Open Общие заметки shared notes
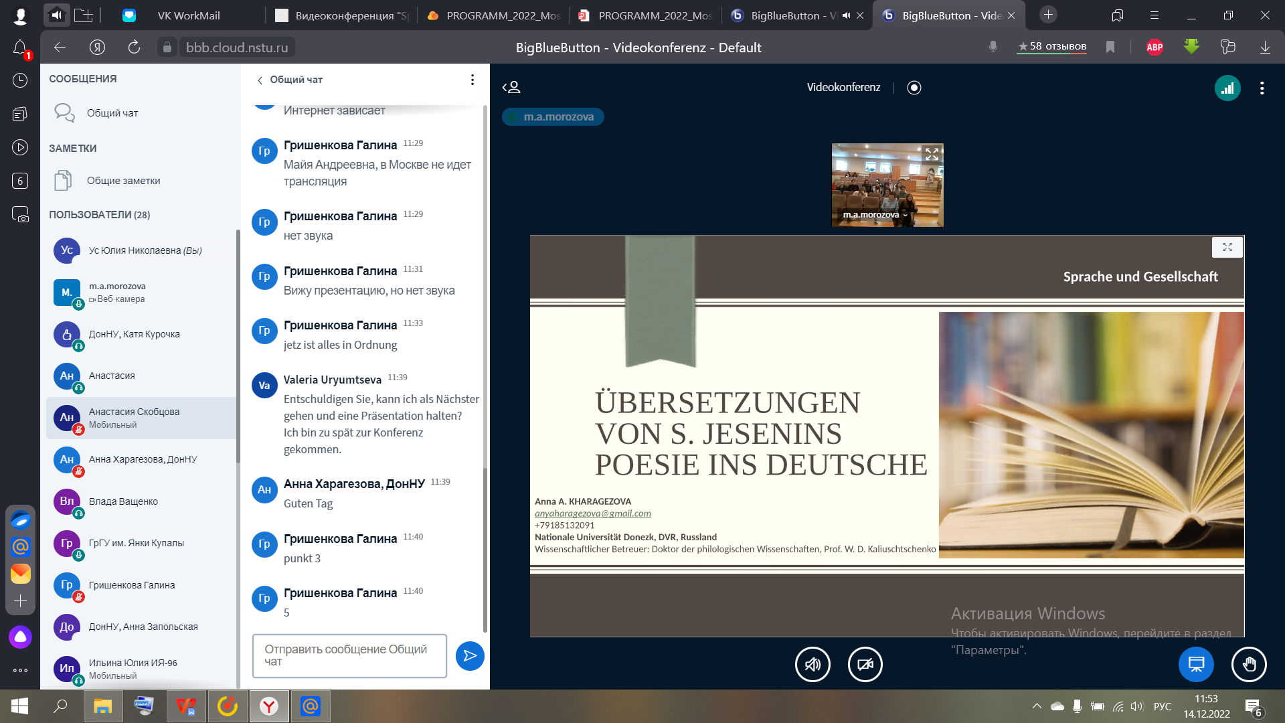Image resolution: width=1285 pixels, height=723 pixels. click(123, 181)
